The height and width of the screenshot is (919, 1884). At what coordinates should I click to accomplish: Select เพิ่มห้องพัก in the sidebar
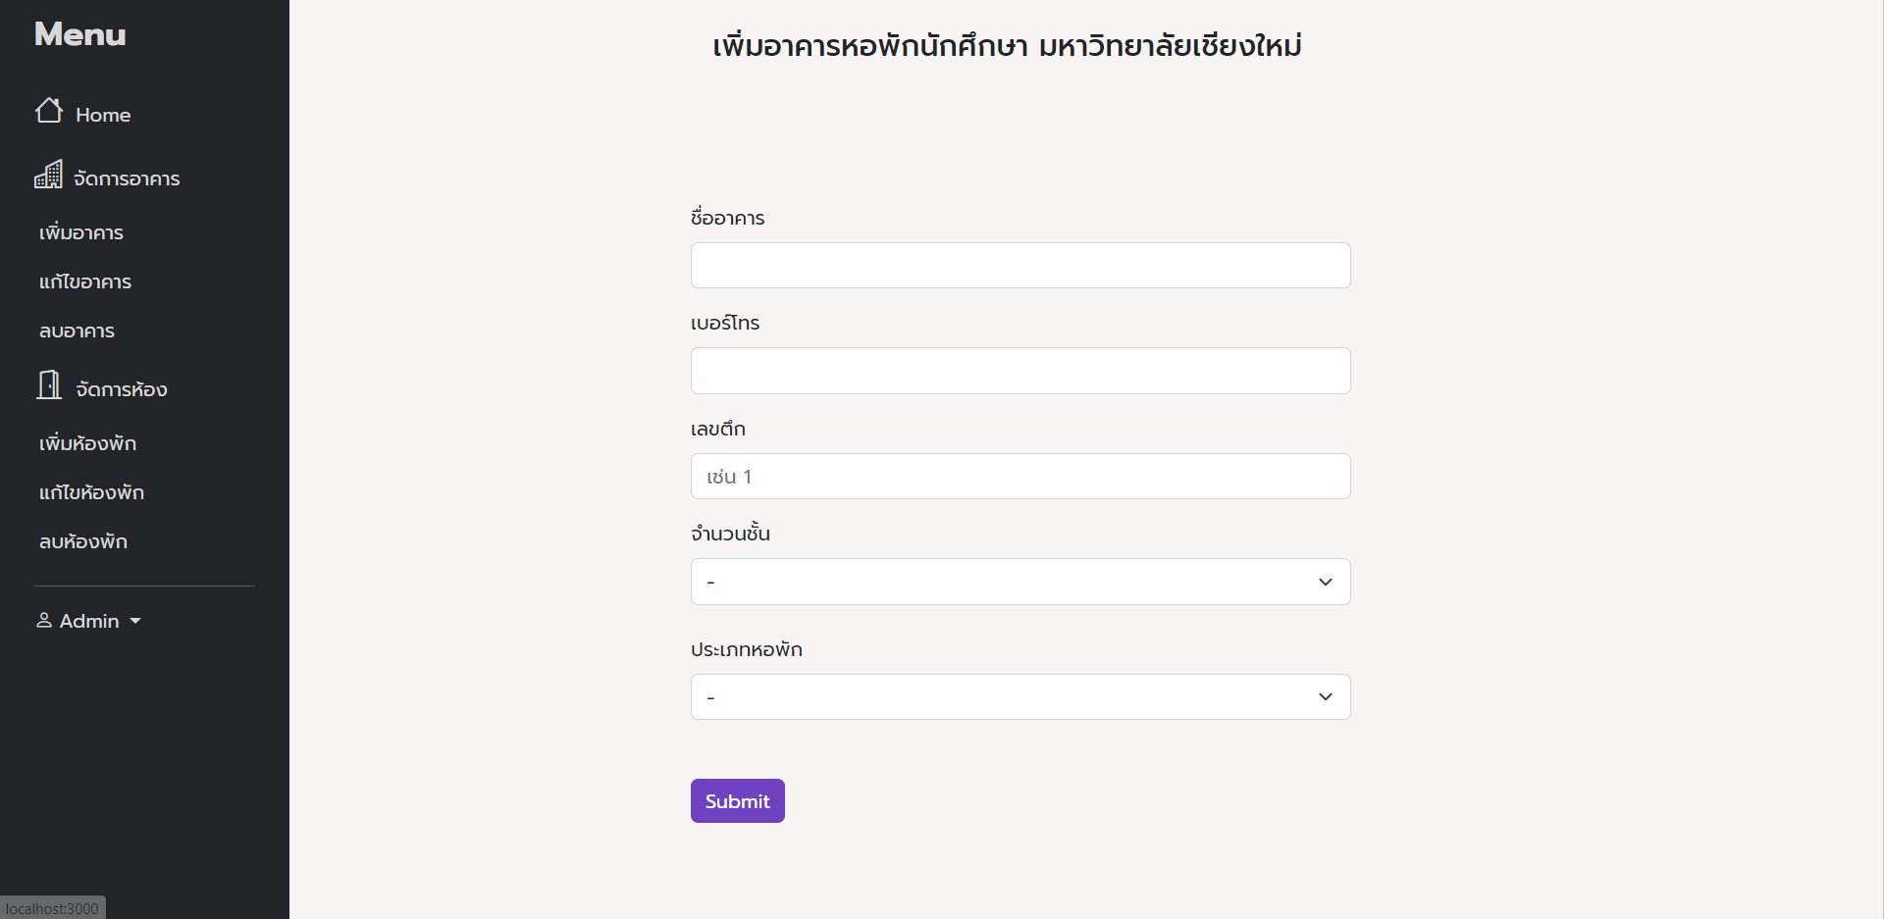[x=87, y=443]
